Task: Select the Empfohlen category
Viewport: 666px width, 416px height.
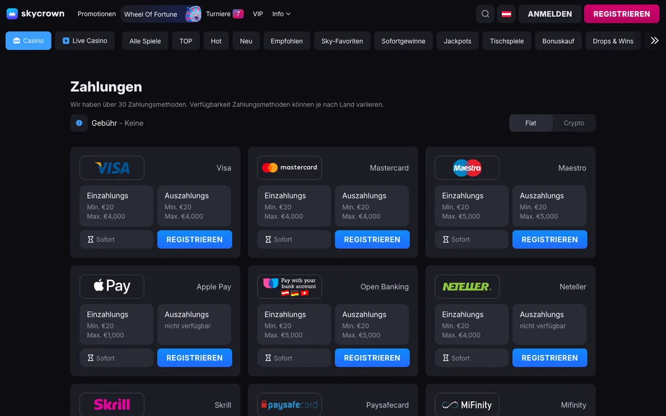Action: pos(287,41)
